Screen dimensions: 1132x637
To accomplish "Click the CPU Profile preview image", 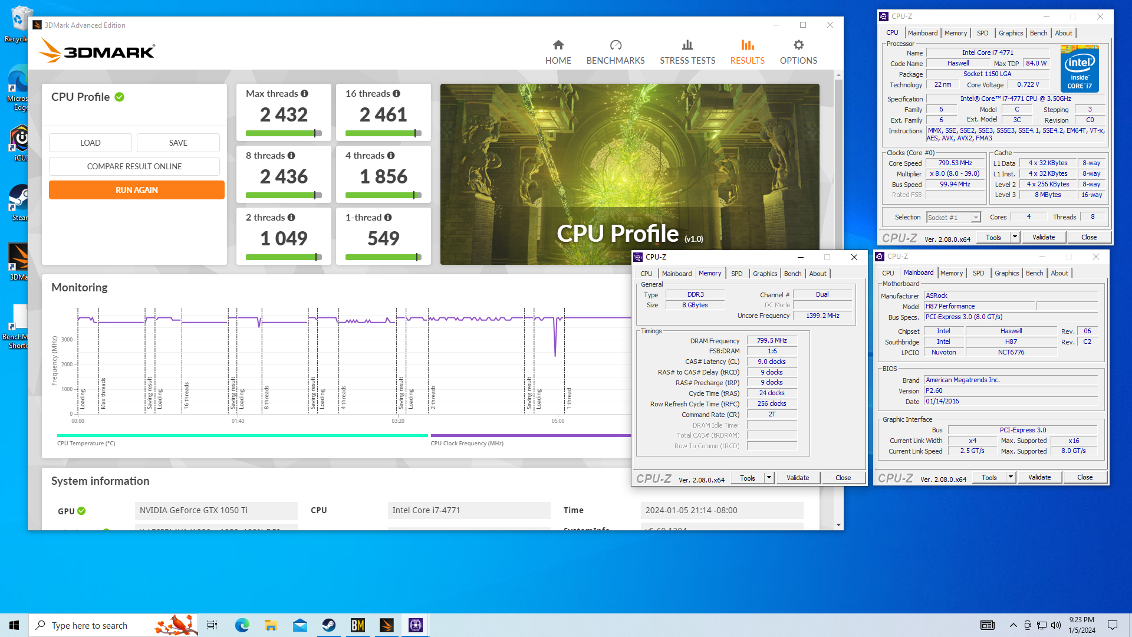I will pyautogui.click(x=629, y=174).
